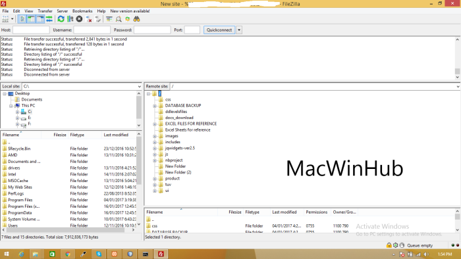461x259 pixels.
Task: Click the speed limits gear icon in status bar
Action: (395, 245)
